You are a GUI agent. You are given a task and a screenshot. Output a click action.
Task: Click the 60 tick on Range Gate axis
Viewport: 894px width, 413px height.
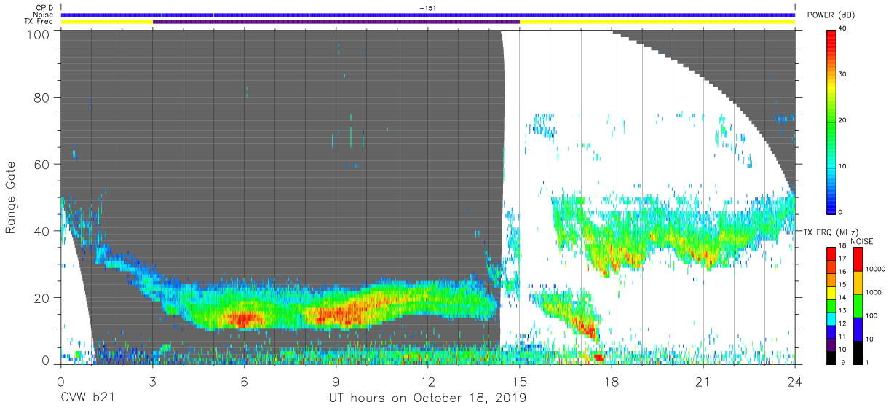pyautogui.click(x=42, y=165)
